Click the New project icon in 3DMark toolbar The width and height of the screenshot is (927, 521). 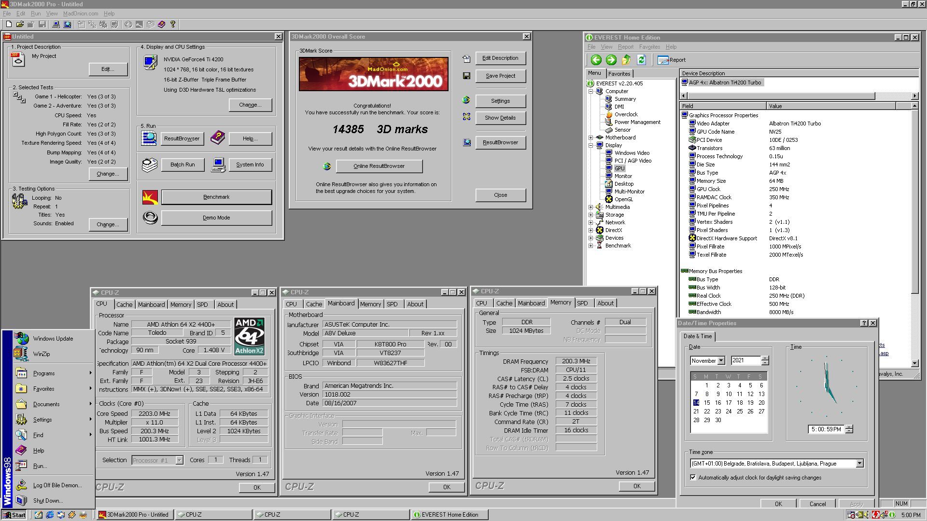coord(8,24)
